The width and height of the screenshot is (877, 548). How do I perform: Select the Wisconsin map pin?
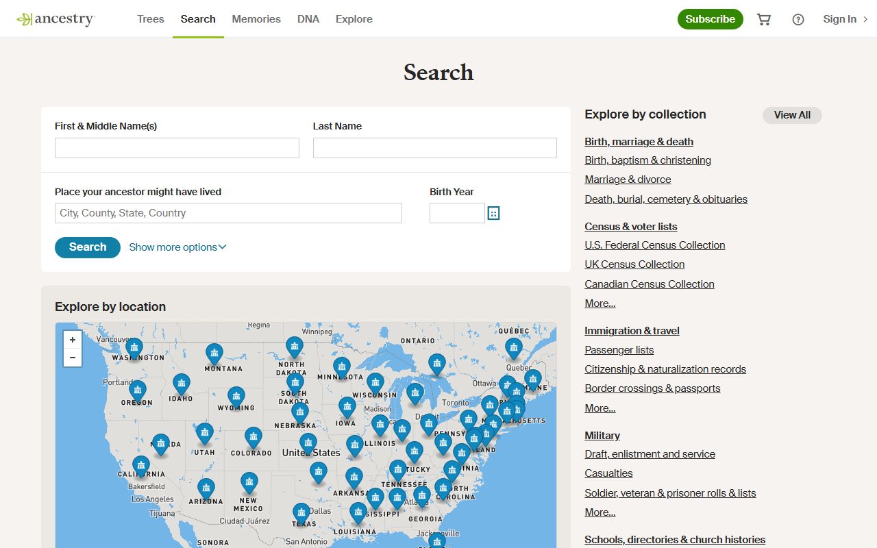click(x=375, y=384)
